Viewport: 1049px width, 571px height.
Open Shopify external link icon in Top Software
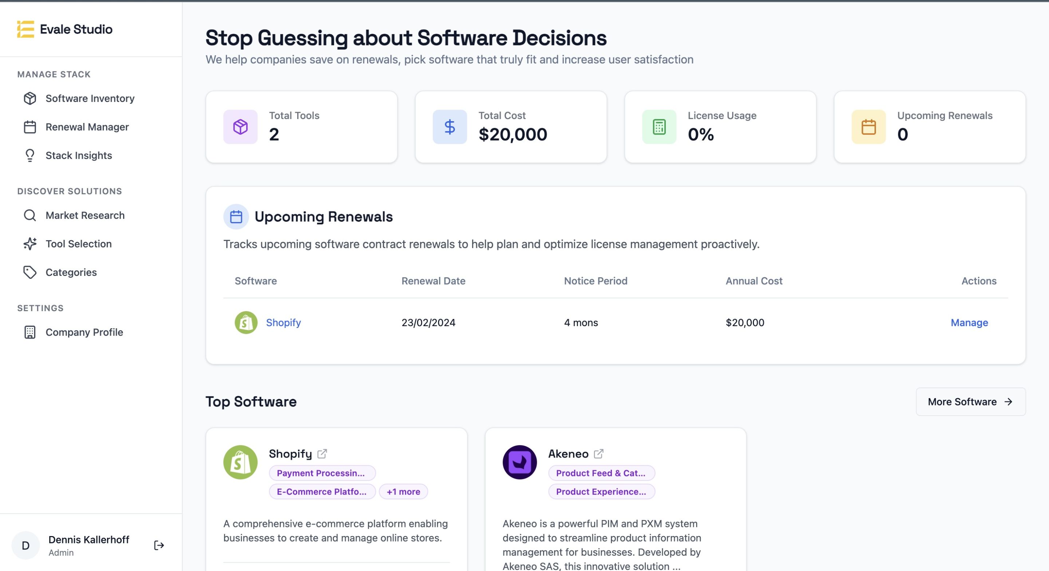(322, 453)
